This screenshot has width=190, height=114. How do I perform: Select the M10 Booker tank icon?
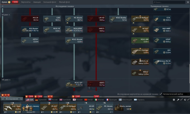(30, 29)
